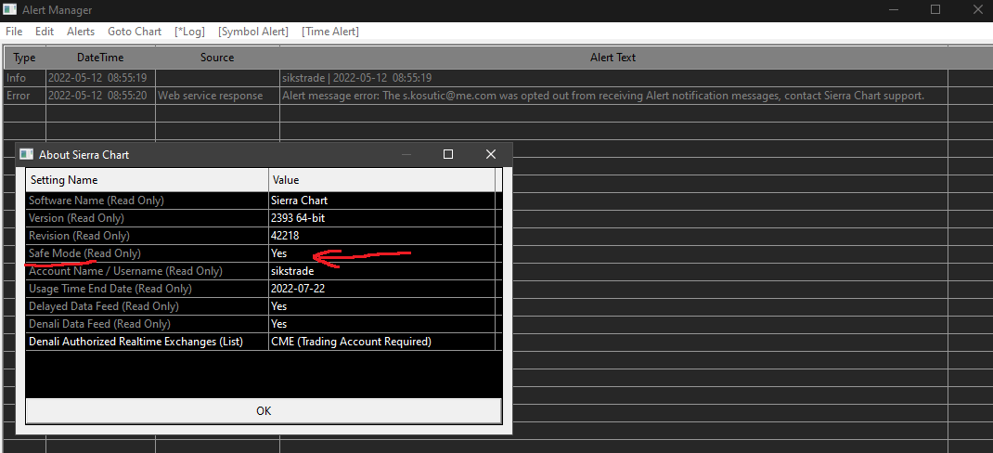Click the 'sikstrade' username value in About dialog
The image size is (993, 453).
point(381,271)
